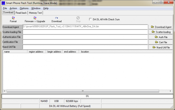Screen dimensions: 175x110
Task: Close the Smart Phone Flash Tool window
Action: 169,2
